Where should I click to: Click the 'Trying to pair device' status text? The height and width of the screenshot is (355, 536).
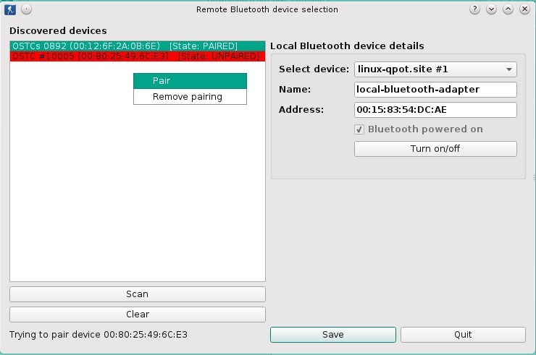click(99, 335)
